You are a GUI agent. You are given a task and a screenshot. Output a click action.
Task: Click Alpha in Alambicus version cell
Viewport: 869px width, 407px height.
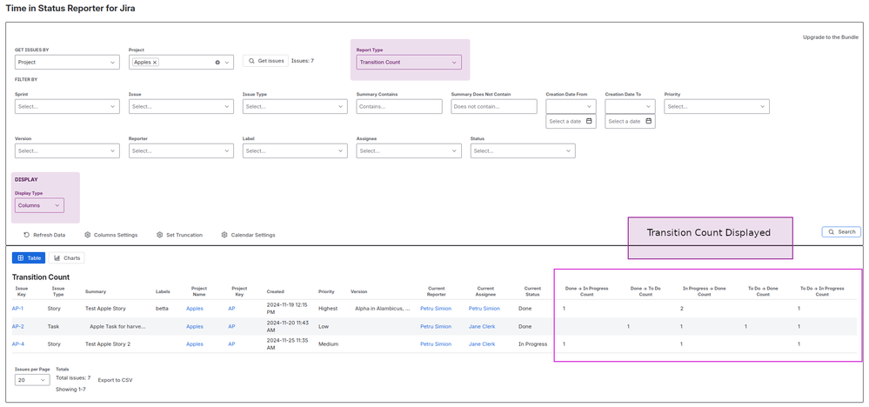[x=383, y=309]
